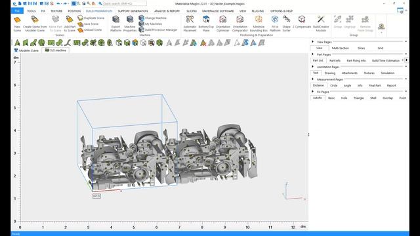Open the Textures tab

(369, 73)
